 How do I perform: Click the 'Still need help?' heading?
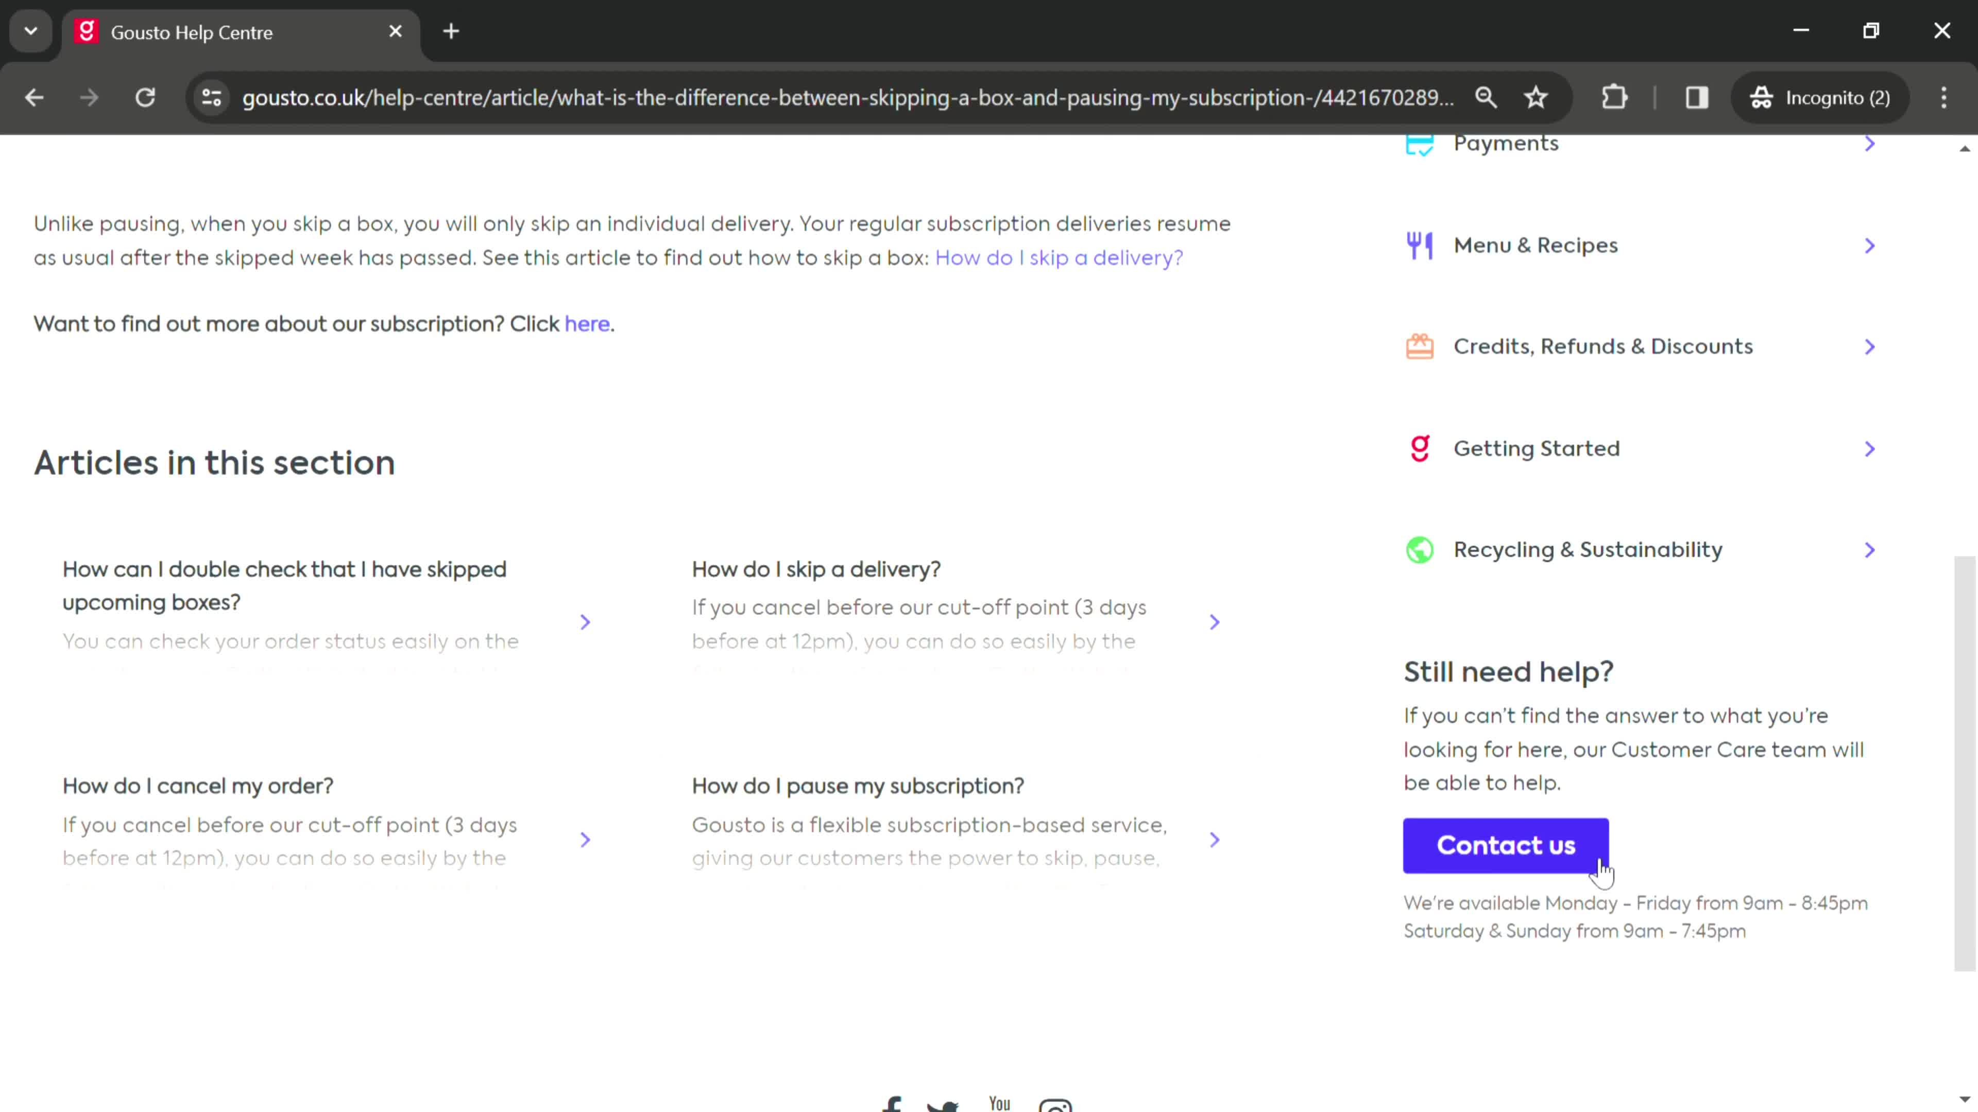(1508, 672)
